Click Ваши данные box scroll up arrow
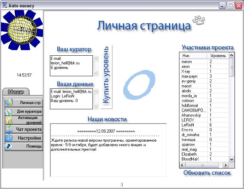The width and height of the screenshot is (244, 189). click(x=96, y=92)
